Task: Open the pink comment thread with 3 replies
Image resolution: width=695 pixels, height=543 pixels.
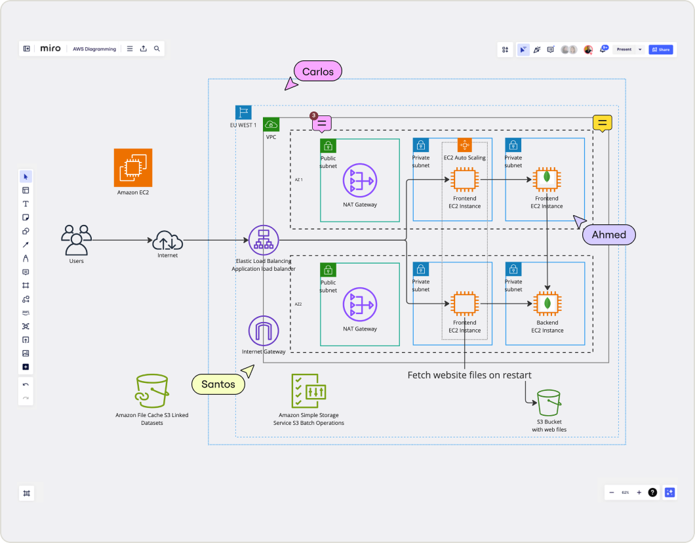Action: pyautogui.click(x=322, y=123)
